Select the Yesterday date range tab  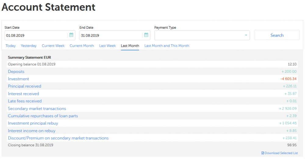coord(29,46)
